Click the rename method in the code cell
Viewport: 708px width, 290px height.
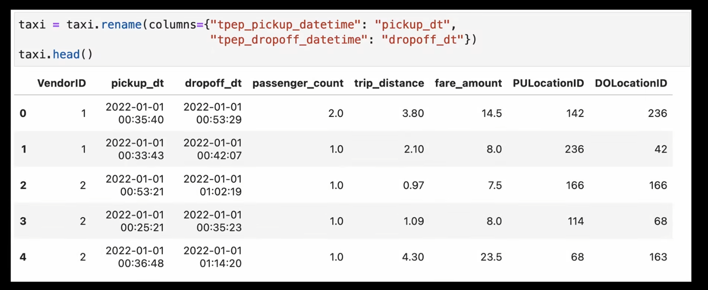click(121, 24)
